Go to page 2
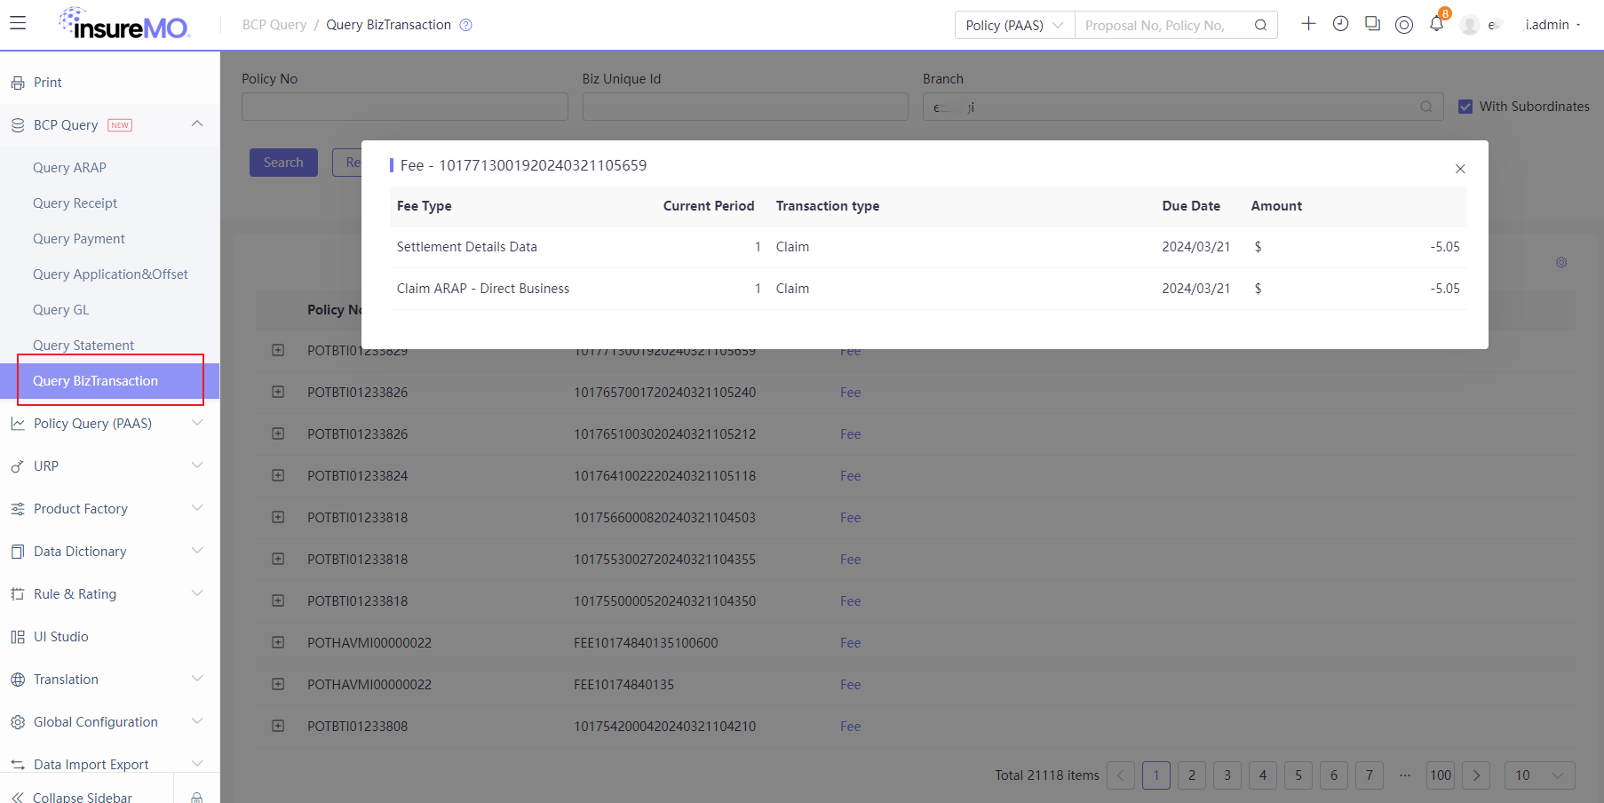Viewport: 1604px width, 803px height. pos(1192,775)
